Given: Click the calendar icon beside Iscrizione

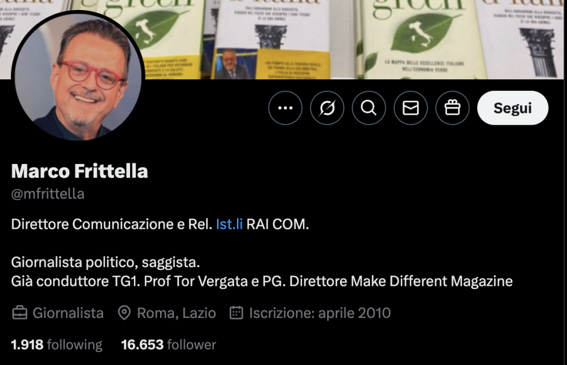Looking at the screenshot, I should click(x=236, y=313).
